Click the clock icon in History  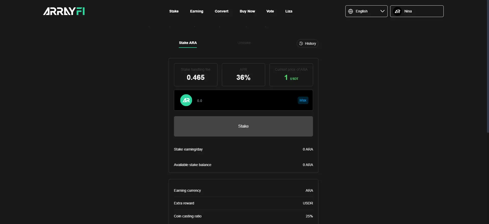301,43
